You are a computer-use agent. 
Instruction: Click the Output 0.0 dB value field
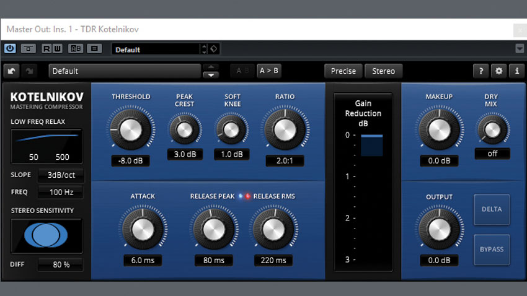point(440,261)
